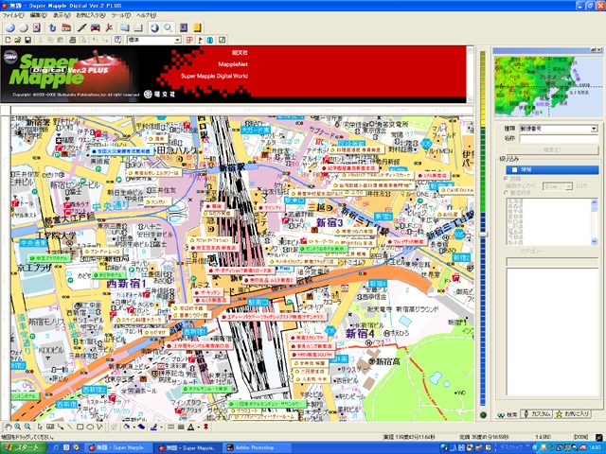The height and width of the screenshot is (454, 606).
Task: Click the phone icon with red X
Action: pyautogui.click(x=36, y=27)
